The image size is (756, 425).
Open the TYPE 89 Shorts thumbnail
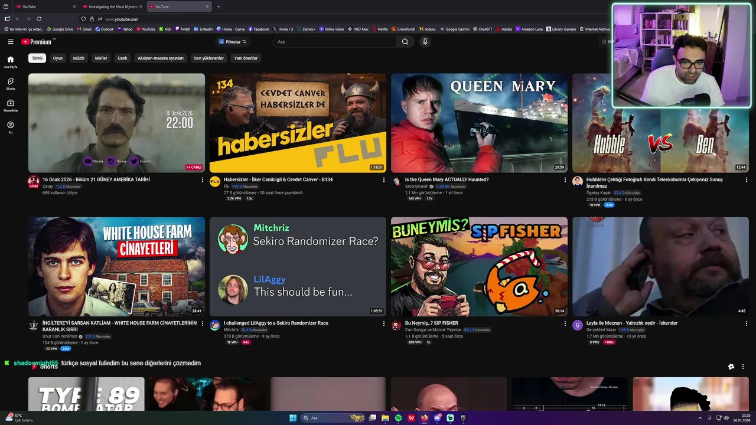pyautogui.click(x=86, y=394)
